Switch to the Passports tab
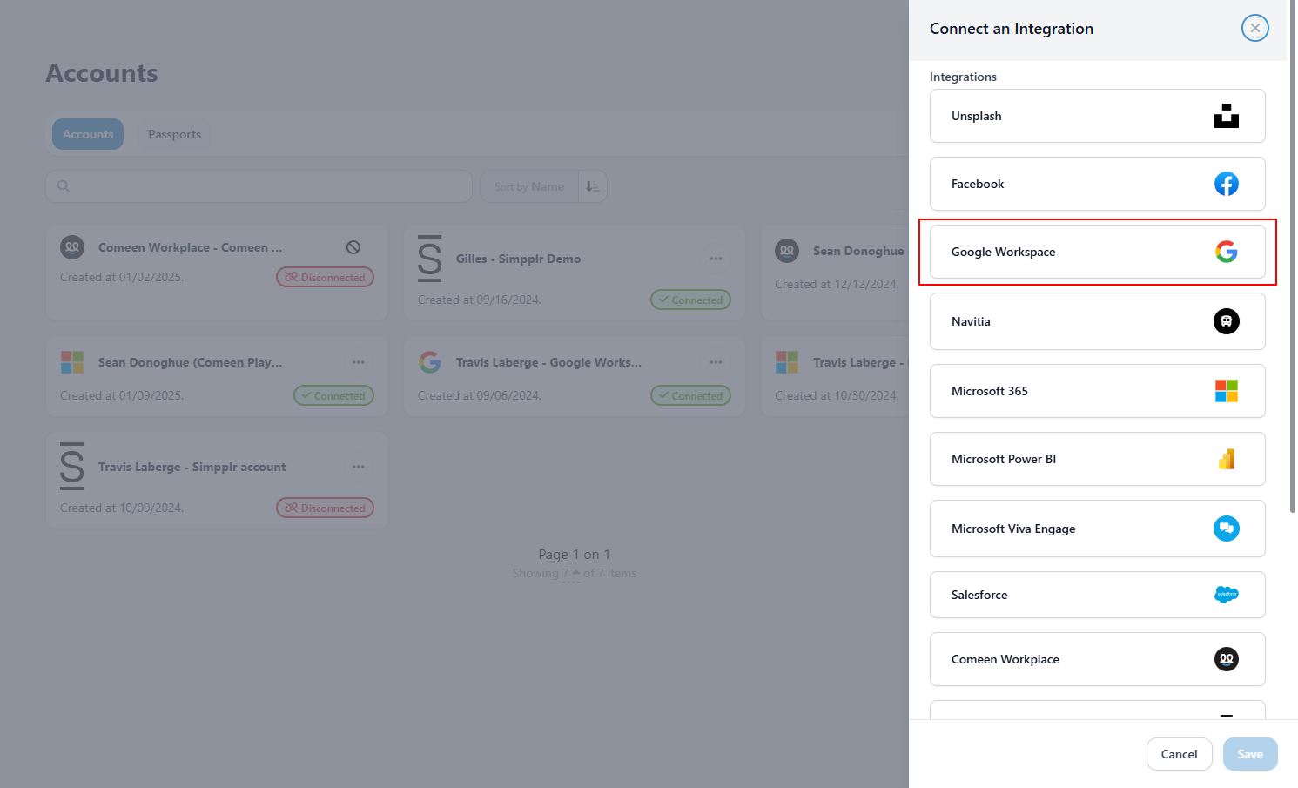The width and height of the screenshot is (1298, 788). pyautogui.click(x=174, y=134)
